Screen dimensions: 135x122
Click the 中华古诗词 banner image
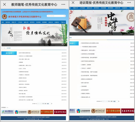pyautogui.click(x=102, y=23)
